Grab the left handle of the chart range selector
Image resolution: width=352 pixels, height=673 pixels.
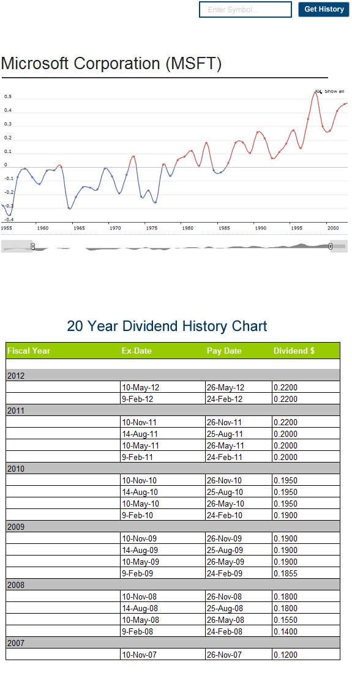pyautogui.click(x=32, y=247)
